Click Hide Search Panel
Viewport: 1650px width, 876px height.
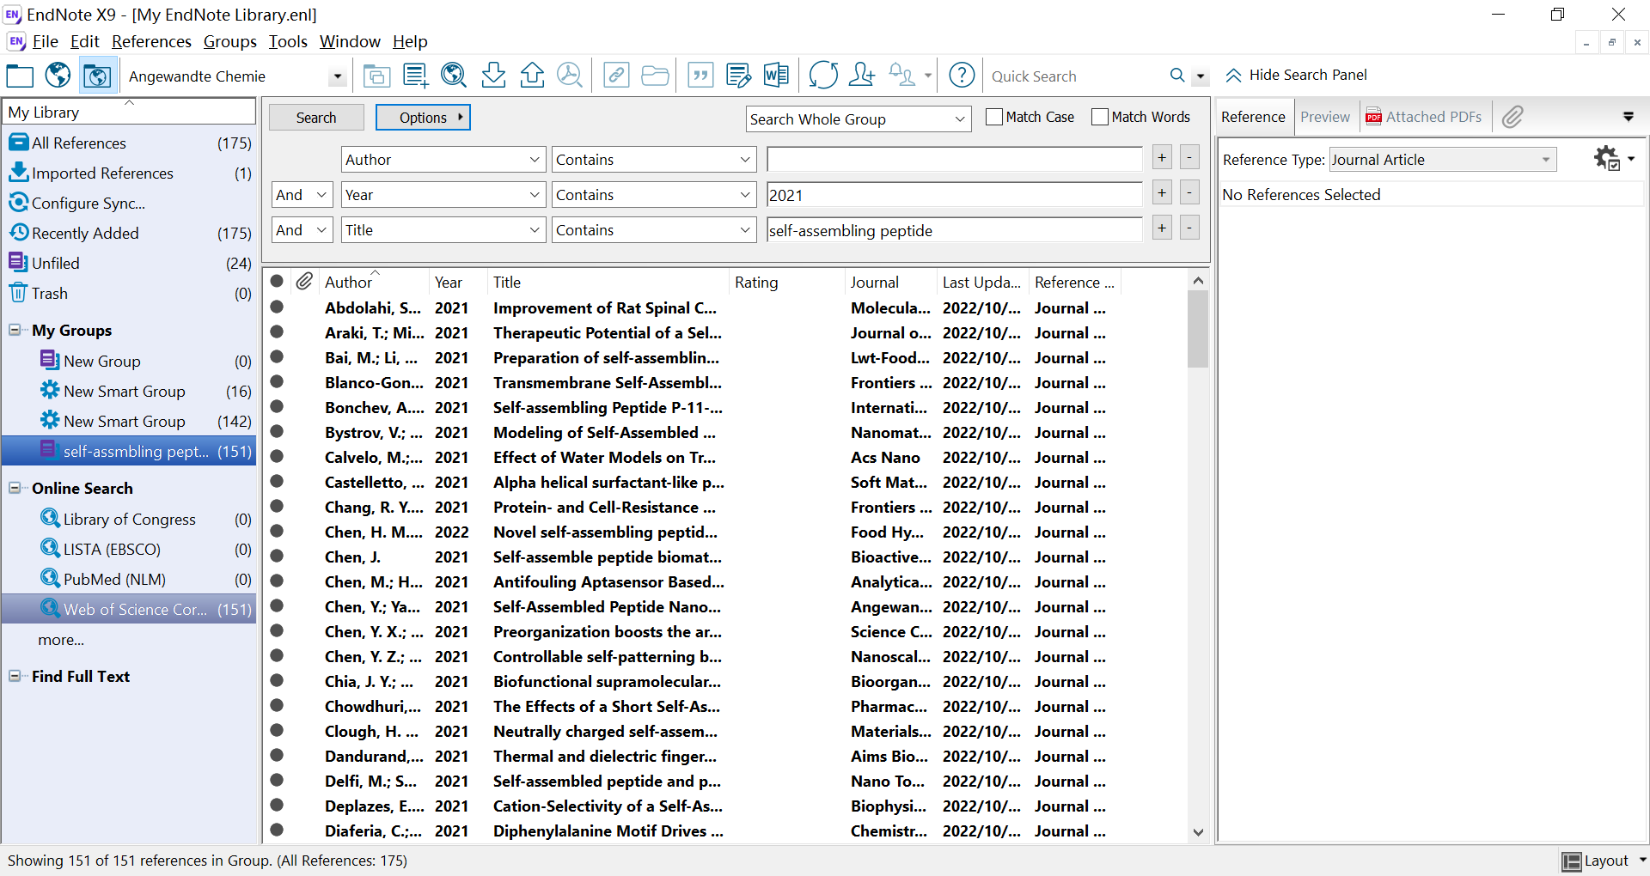click(x=1296, y=75)
